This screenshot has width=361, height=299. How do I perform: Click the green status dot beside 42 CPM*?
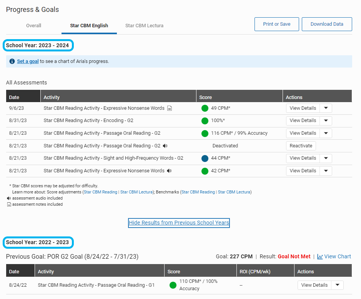(205, 171)
